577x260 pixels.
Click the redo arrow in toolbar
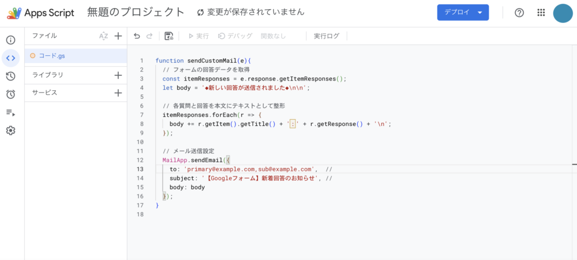click(x=149, y=36)
